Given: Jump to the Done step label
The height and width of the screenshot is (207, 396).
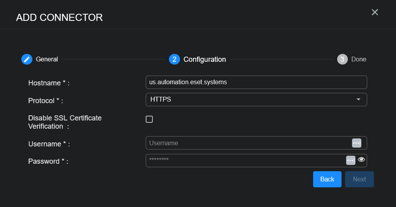Looking at the screenshot, I should click(358, 59).
